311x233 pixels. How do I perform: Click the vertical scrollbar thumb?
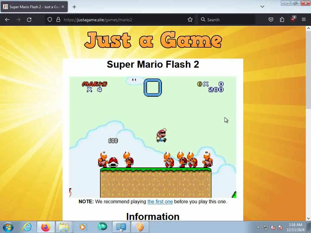(x=308, y=69)
